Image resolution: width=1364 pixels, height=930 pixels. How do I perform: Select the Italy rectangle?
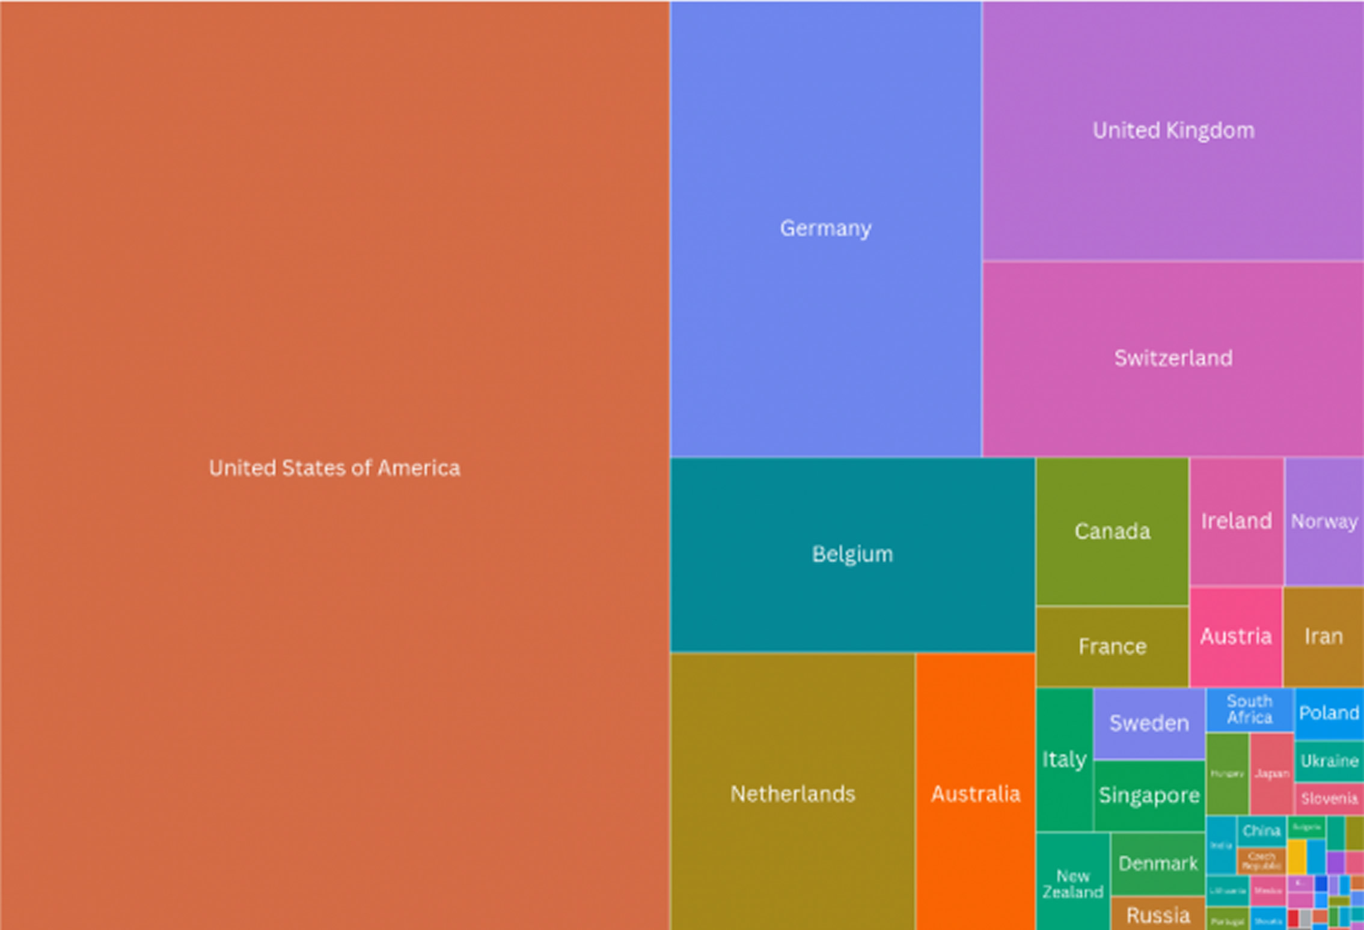(x=1063, y=759)
